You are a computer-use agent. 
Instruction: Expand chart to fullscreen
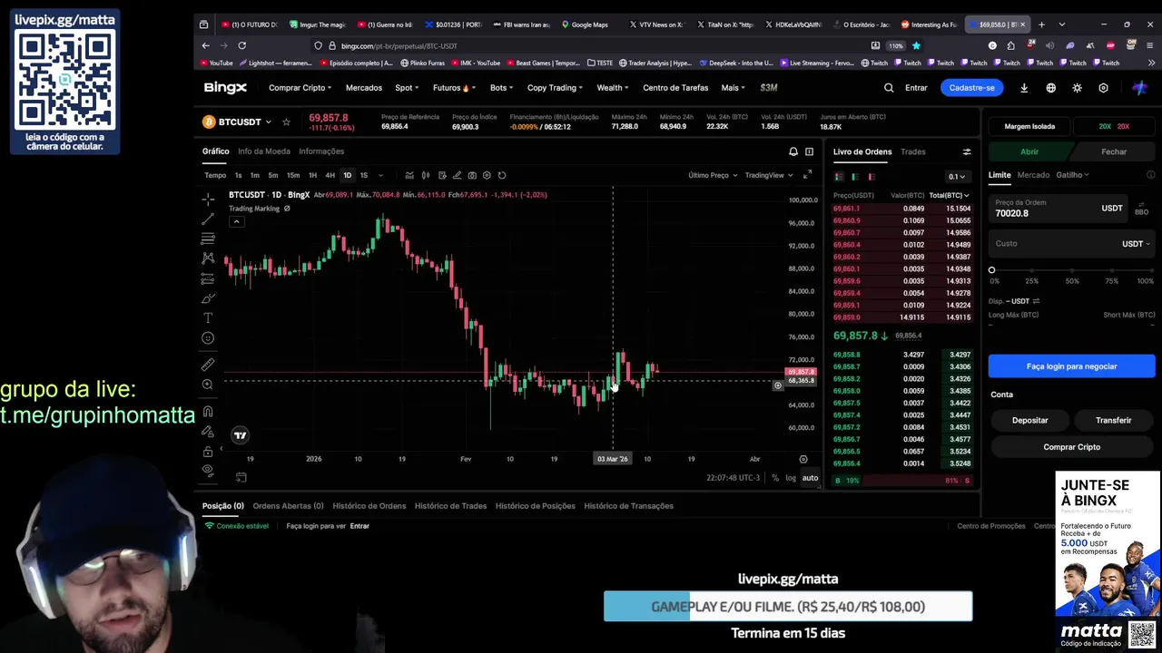(x=808, y=175)
